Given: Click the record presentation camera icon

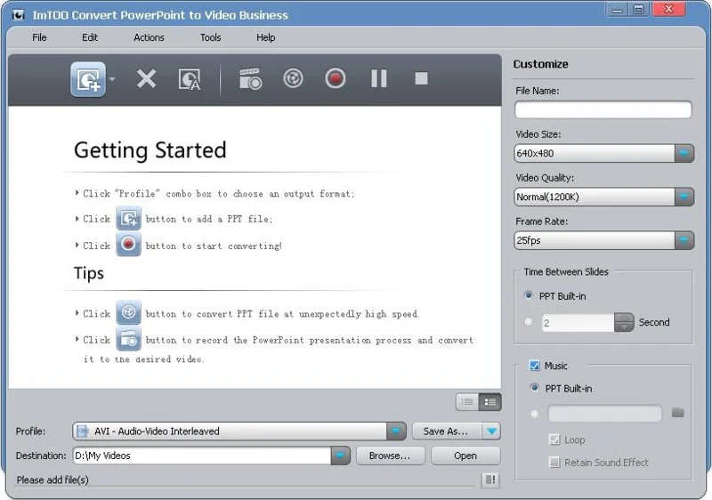Looking at the screenshot, I should (250, 79).
